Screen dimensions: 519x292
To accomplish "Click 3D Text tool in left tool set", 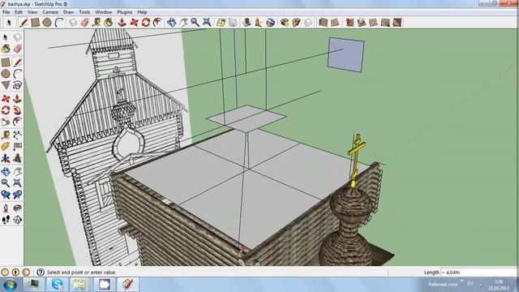I will pos(17,159).
